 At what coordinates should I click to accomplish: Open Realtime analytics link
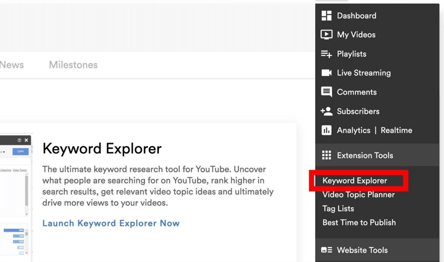pos(396,130)
